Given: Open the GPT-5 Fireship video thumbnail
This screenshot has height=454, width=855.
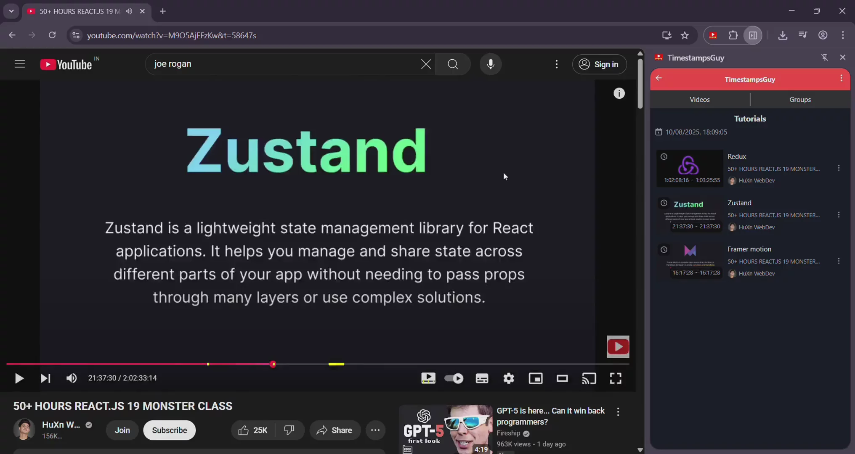Looking at the screenshot, I should click(x=445, y=429).
